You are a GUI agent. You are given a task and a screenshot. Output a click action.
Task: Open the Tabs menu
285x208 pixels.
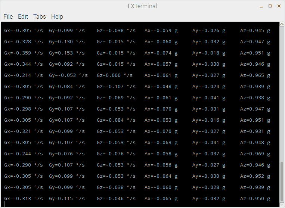click(40, 16)
